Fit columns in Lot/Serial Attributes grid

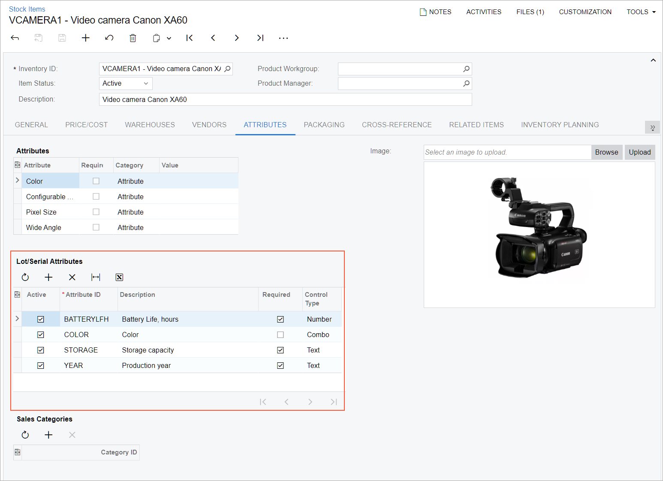point(96,277)
